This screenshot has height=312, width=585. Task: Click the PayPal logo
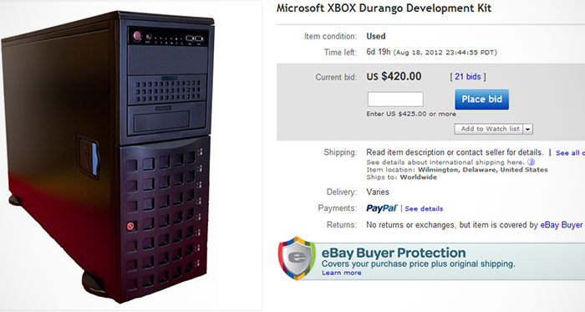tap(382, 208)
